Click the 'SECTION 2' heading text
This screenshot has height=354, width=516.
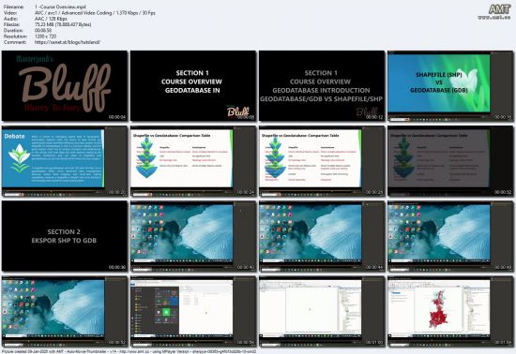[x=64, y=232]
